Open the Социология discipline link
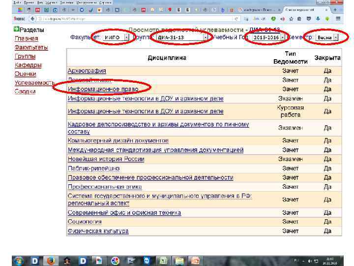This screenshot has width=354, height=266. point(85,222)
